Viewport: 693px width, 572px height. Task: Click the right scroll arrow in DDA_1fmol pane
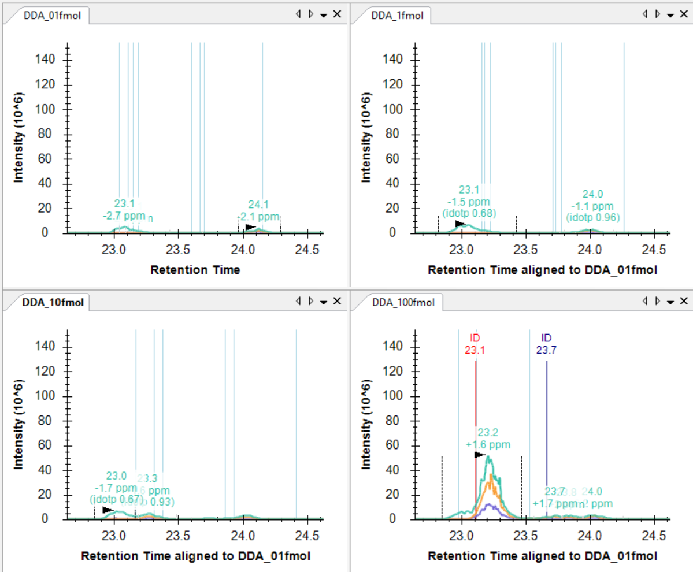658,14
